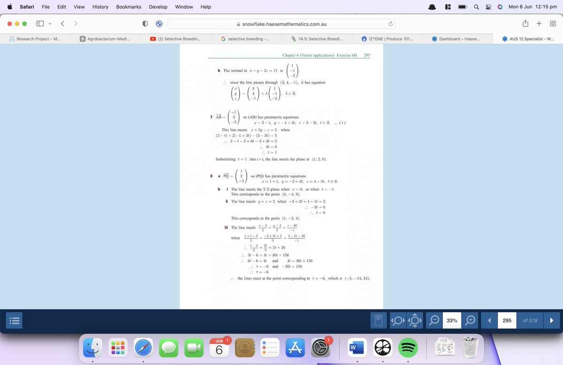Open a new tab with plus button
The image size is (563, 365).
coord(539,24)
